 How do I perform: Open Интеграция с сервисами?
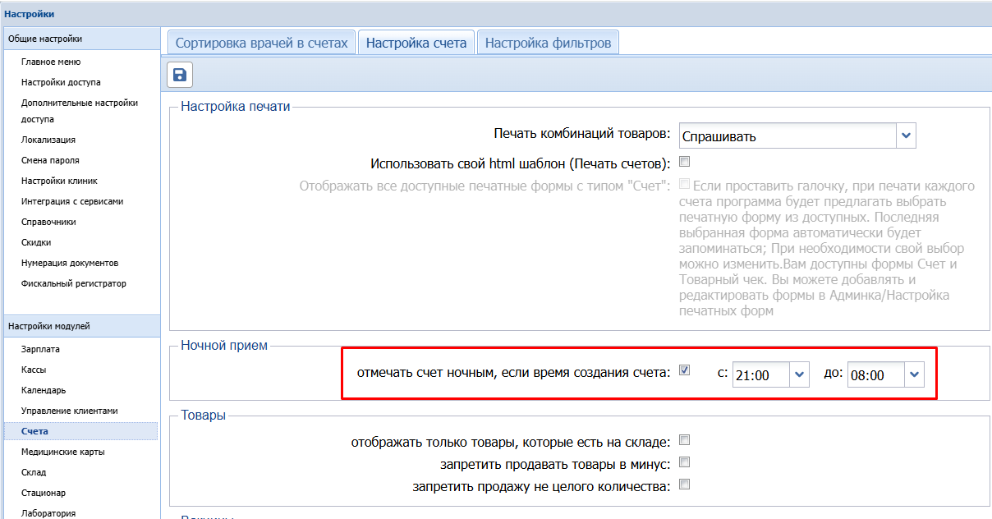72,201
